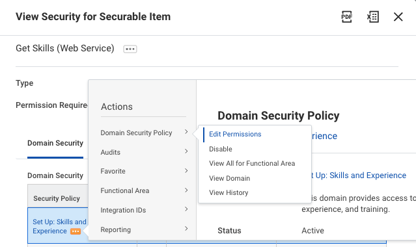Image resolution: width=416 pixels, height=247 pixels.
Task: Expand the Domain Security Policy chevron
Action: pyautogui.click(x=186, y=132)
